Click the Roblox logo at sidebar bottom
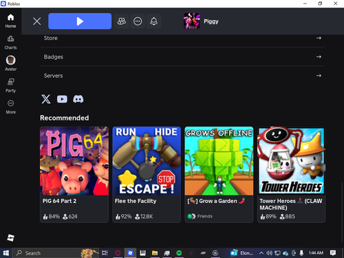Viewport: 344px width, 258px height. [x=10, y=237]
